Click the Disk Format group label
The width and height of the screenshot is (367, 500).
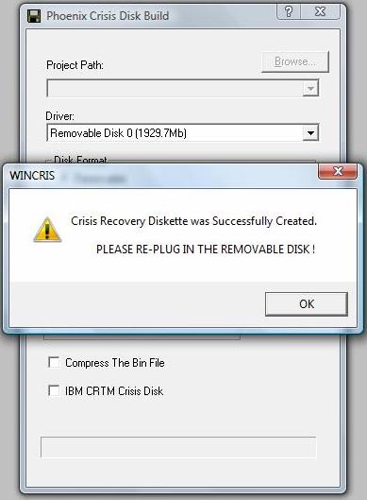pyautogui.click(x=80, y=159)
